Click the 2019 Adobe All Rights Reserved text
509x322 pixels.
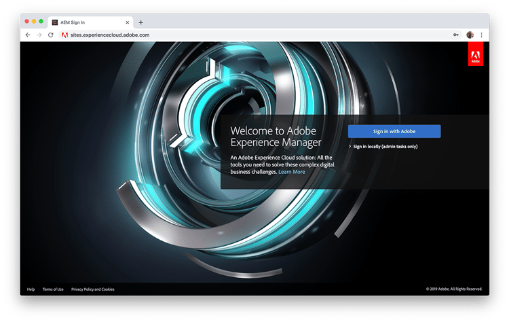click(x=454, y=289)
